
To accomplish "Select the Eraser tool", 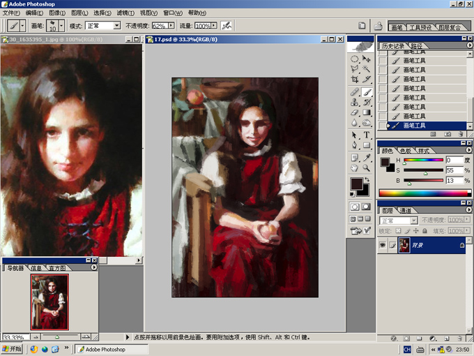I will 355,112.
